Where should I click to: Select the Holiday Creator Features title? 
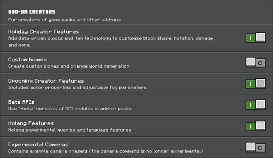point(44,32)
